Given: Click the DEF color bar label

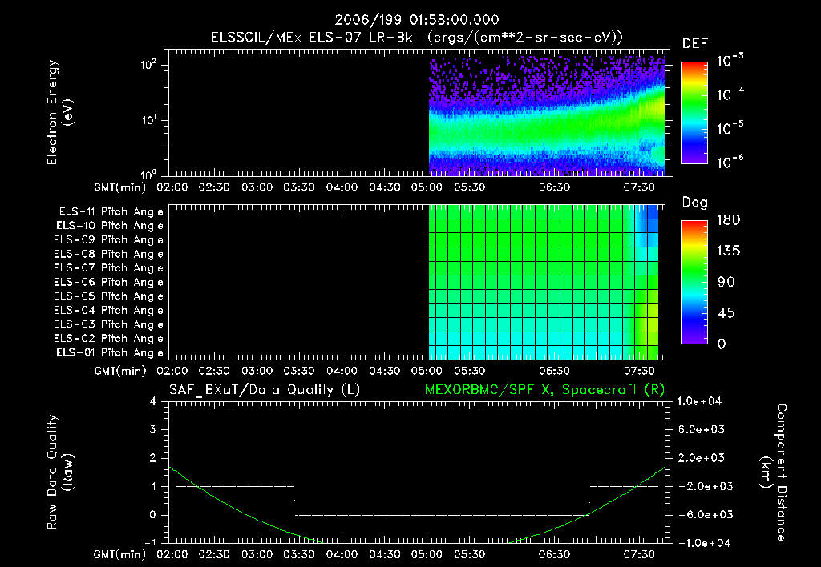Looking at the screenshot, I should click(x=695, y=43).
